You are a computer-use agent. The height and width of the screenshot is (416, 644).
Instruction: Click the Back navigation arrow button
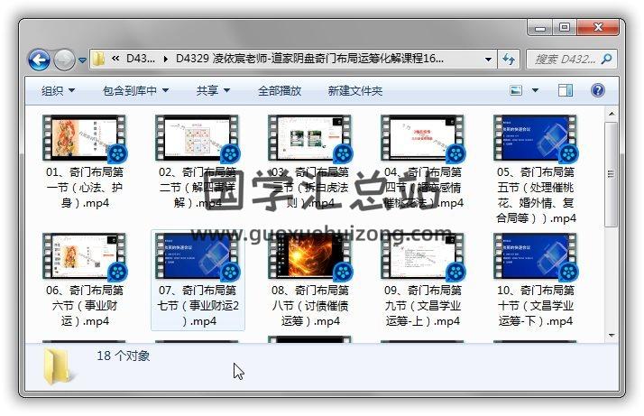tap(39, 60)
